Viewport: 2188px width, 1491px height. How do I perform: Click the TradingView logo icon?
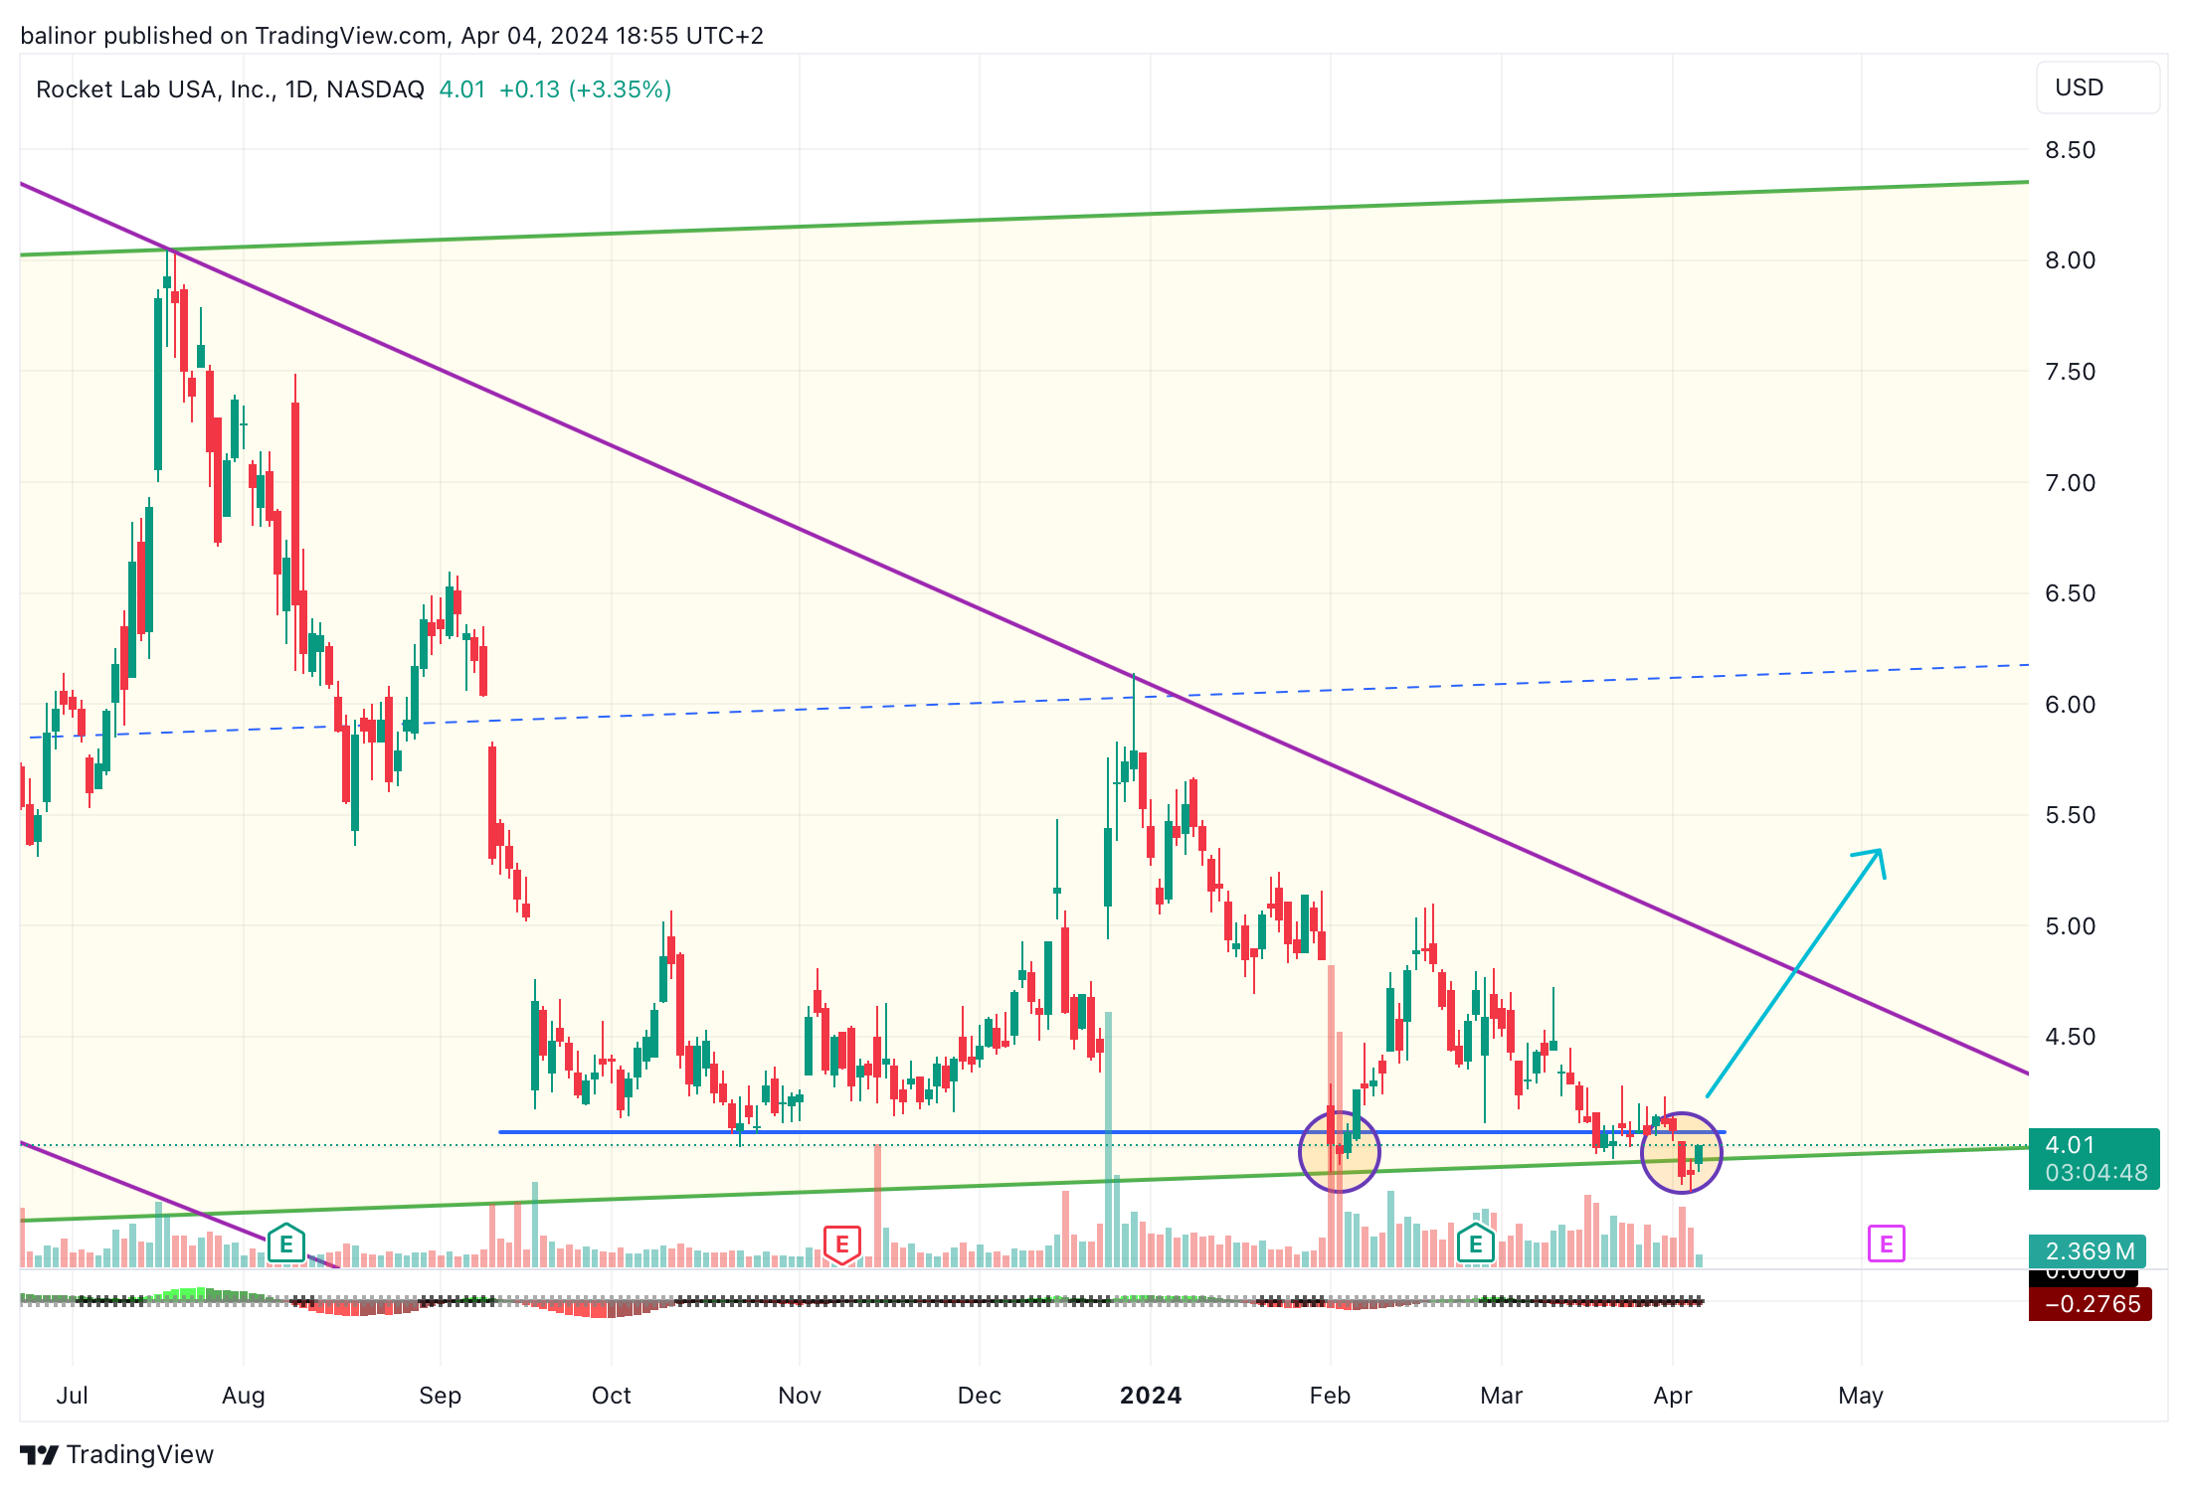coord(39,1454)
